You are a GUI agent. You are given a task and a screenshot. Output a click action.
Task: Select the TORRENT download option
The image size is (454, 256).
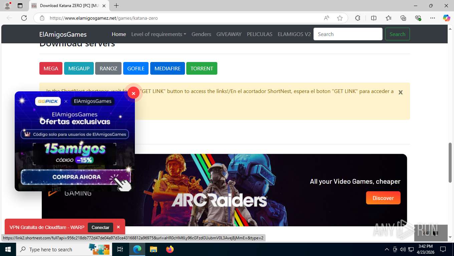202,68
